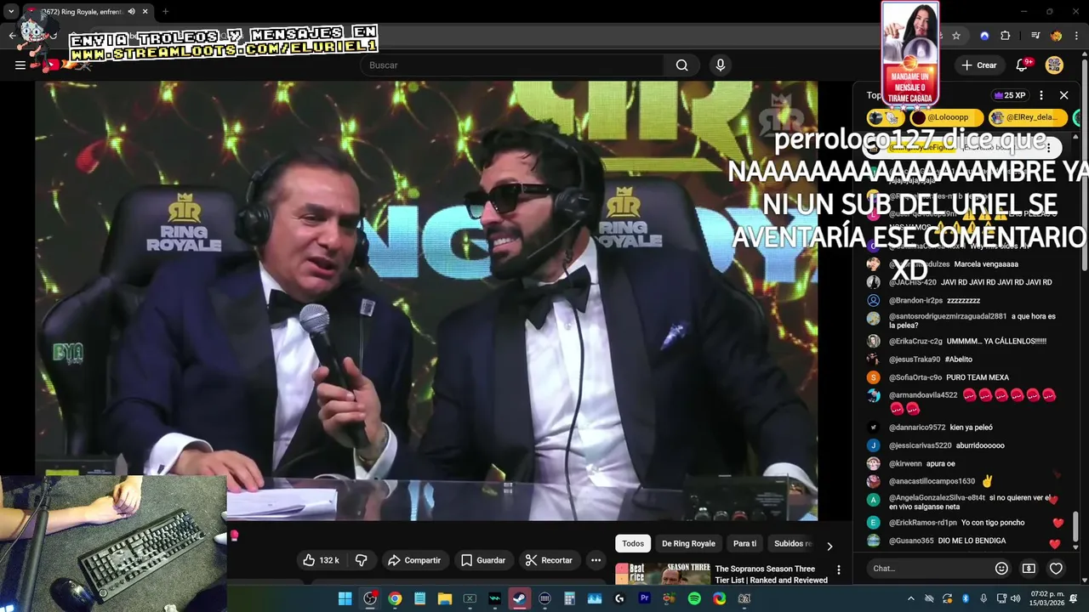
Task: Open options menu for Sopranos video
Action: (x=838, y=570)
